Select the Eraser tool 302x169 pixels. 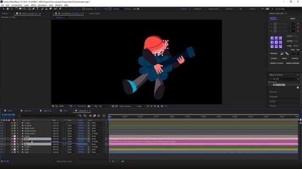50,9
